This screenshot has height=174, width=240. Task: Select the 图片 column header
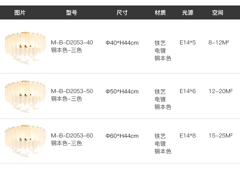click(20, 12)
